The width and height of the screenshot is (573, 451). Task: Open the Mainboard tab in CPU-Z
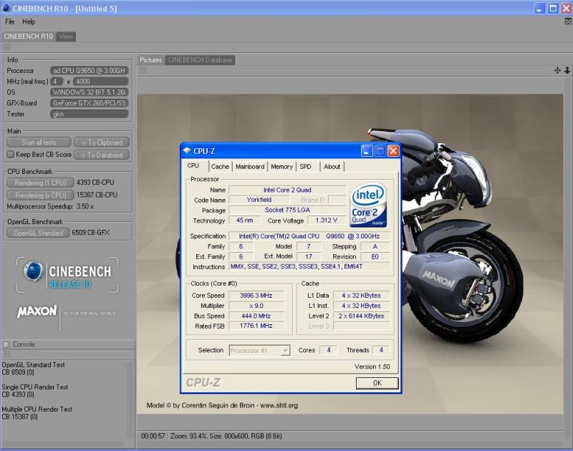tap(250, 167)
